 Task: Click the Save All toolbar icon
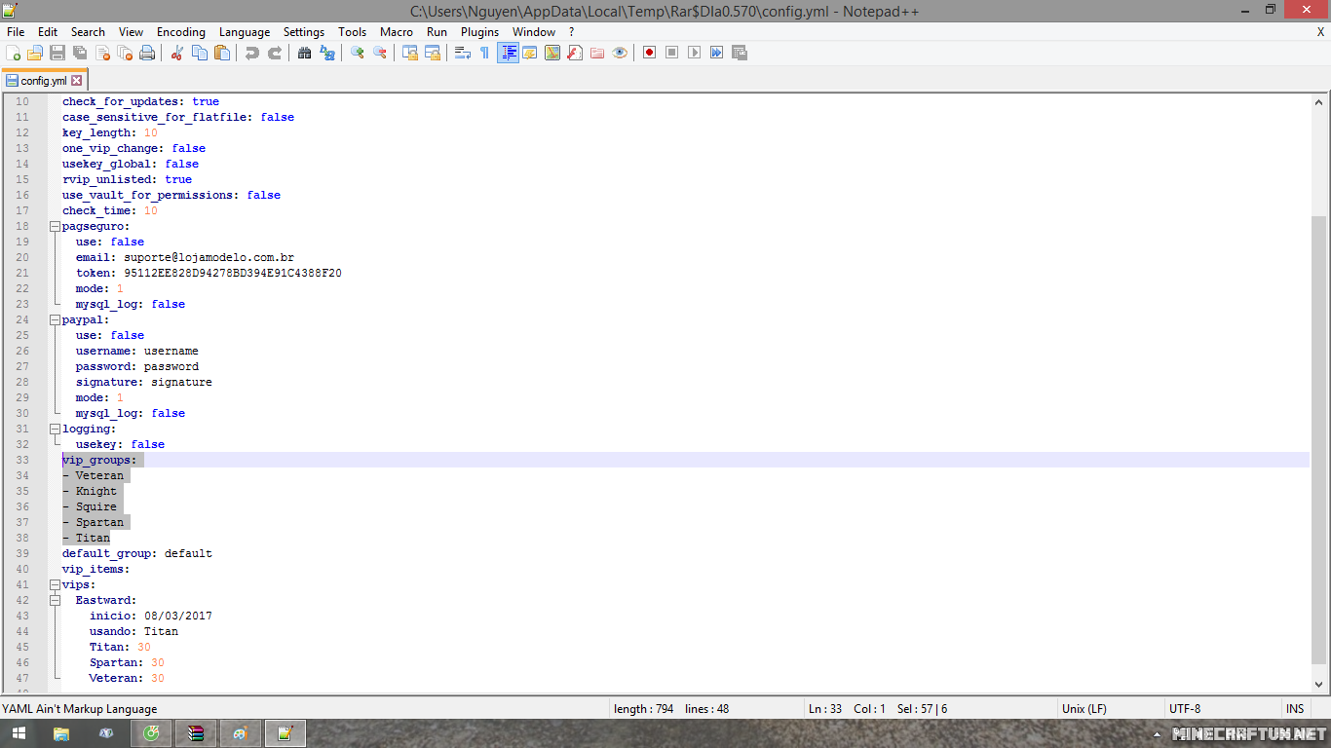[80, 53]
